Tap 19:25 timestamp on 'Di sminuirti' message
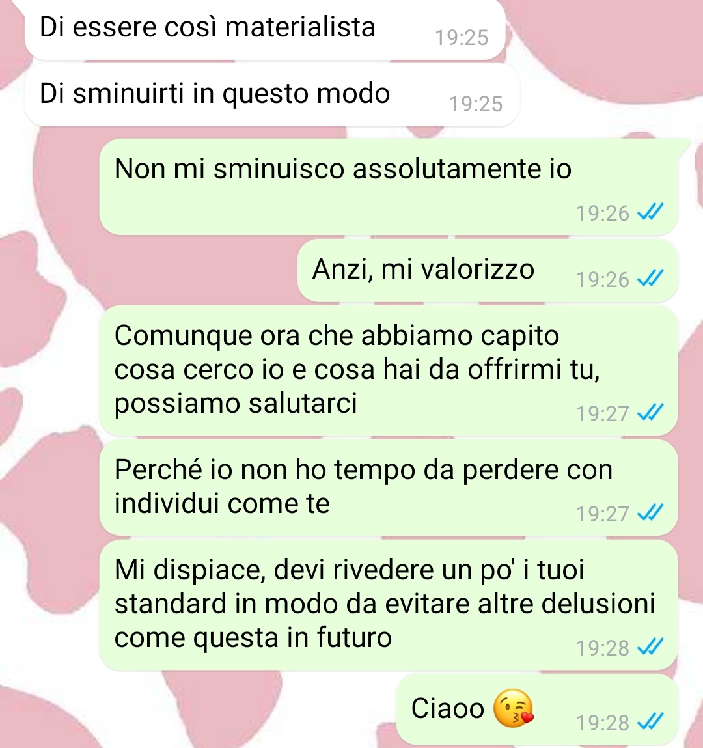The height and width of the screenshot is (748, 703). click(x=476, y=104)
